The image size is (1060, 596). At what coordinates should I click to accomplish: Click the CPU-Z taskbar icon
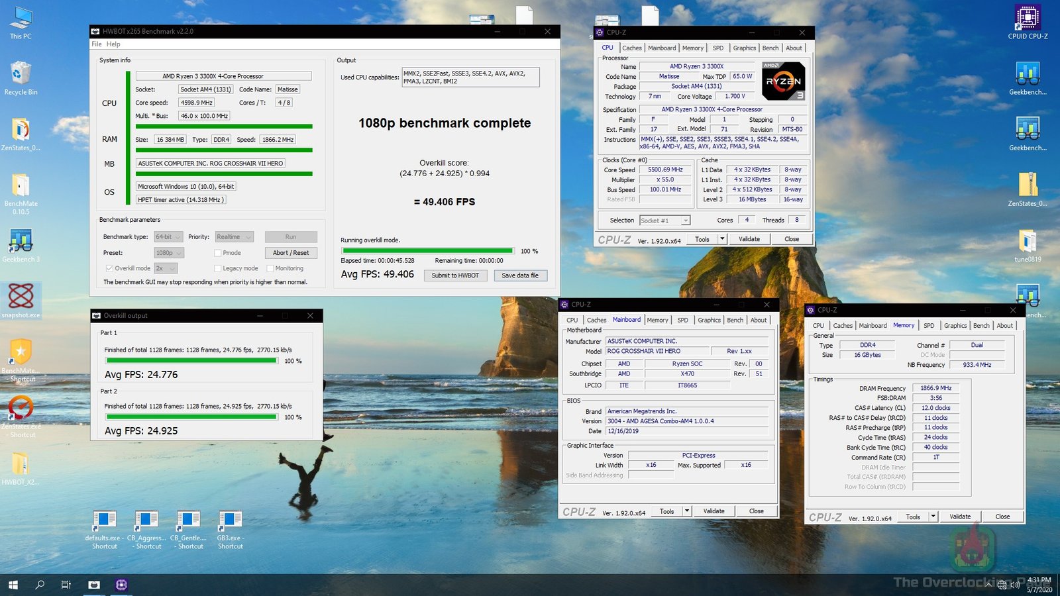tap(121, 585)
